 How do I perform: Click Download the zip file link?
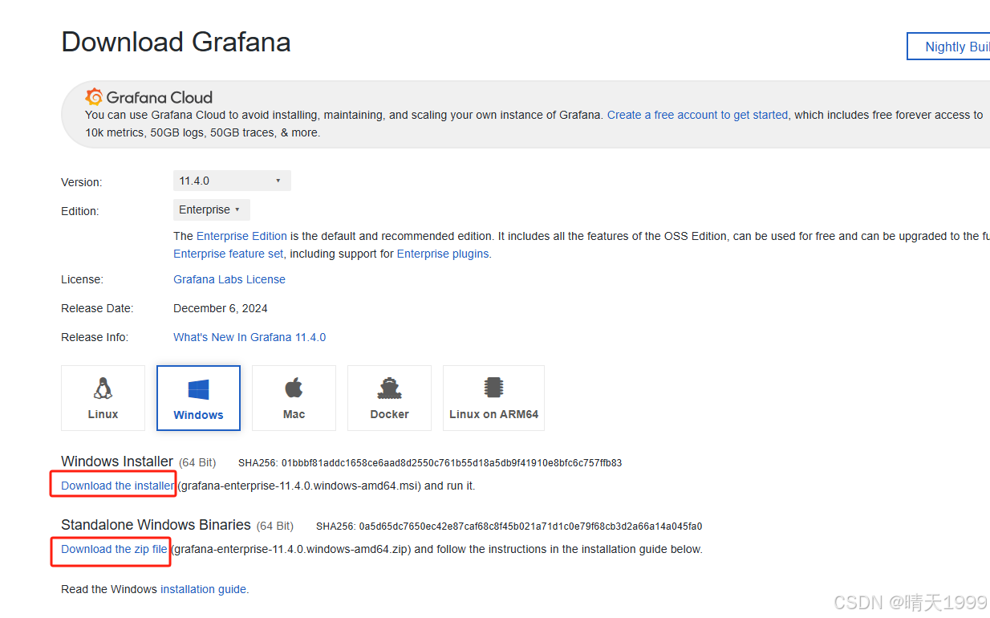[x=114, y=549]
